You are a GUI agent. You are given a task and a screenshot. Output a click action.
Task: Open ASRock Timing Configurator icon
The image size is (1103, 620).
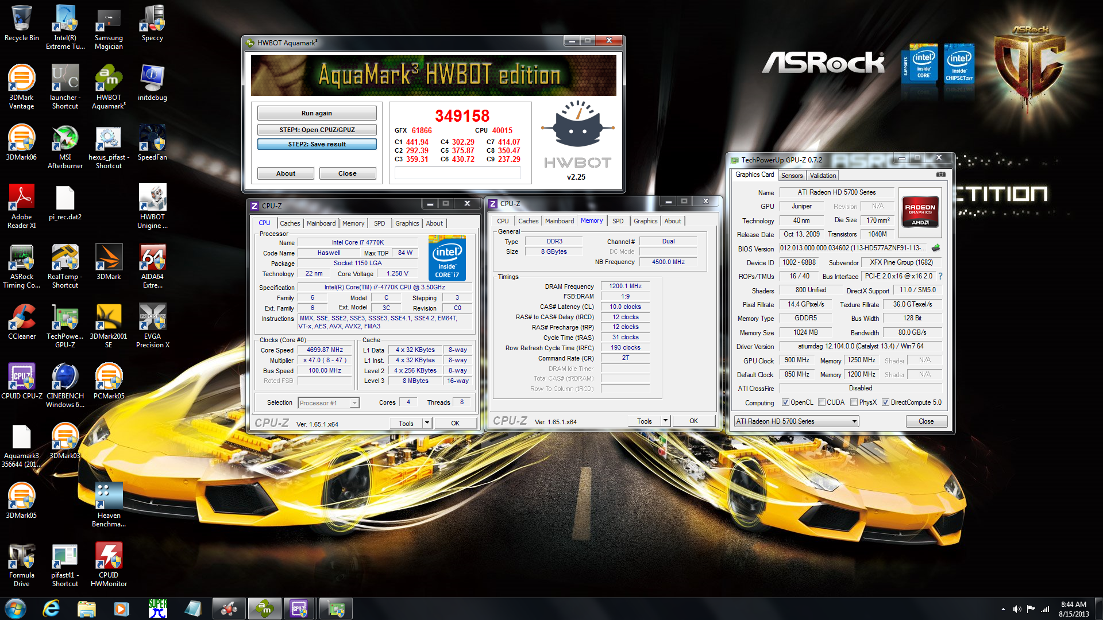coord(22,266)
